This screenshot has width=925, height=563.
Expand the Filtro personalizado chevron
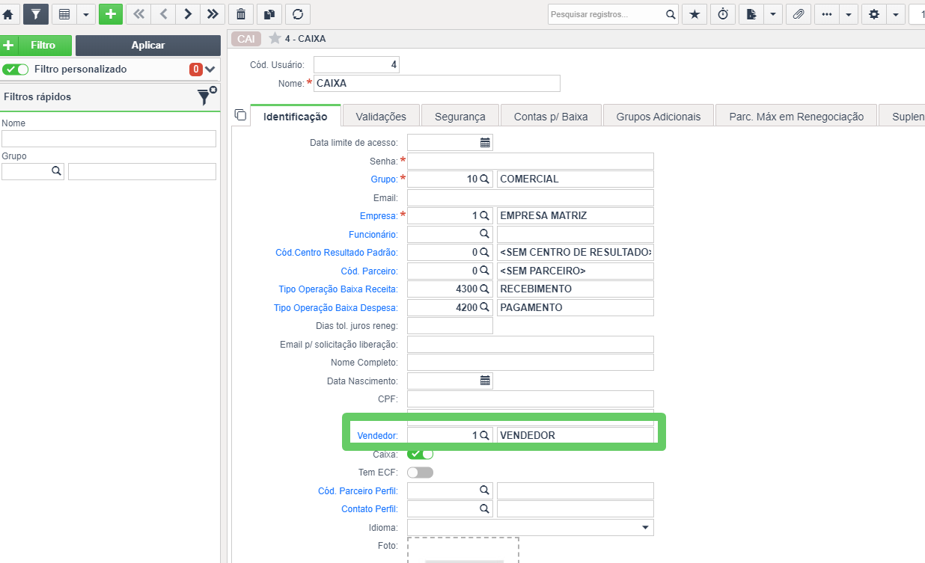[210, 69]
